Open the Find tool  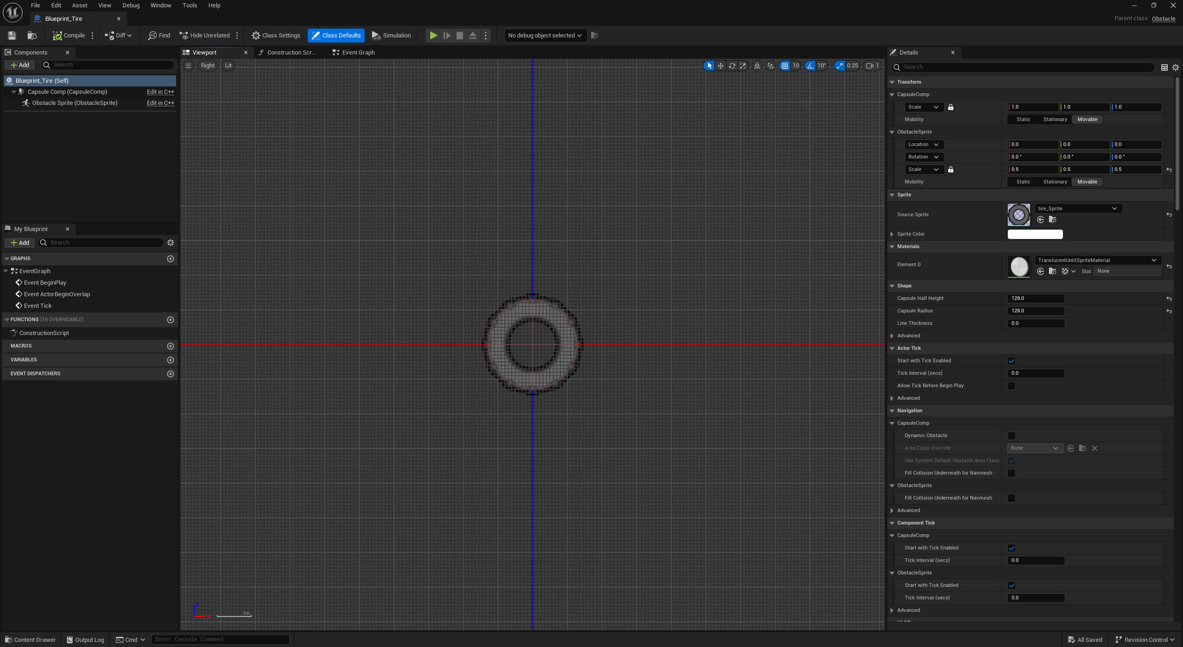pyautogui.click(x=159, y=35)
